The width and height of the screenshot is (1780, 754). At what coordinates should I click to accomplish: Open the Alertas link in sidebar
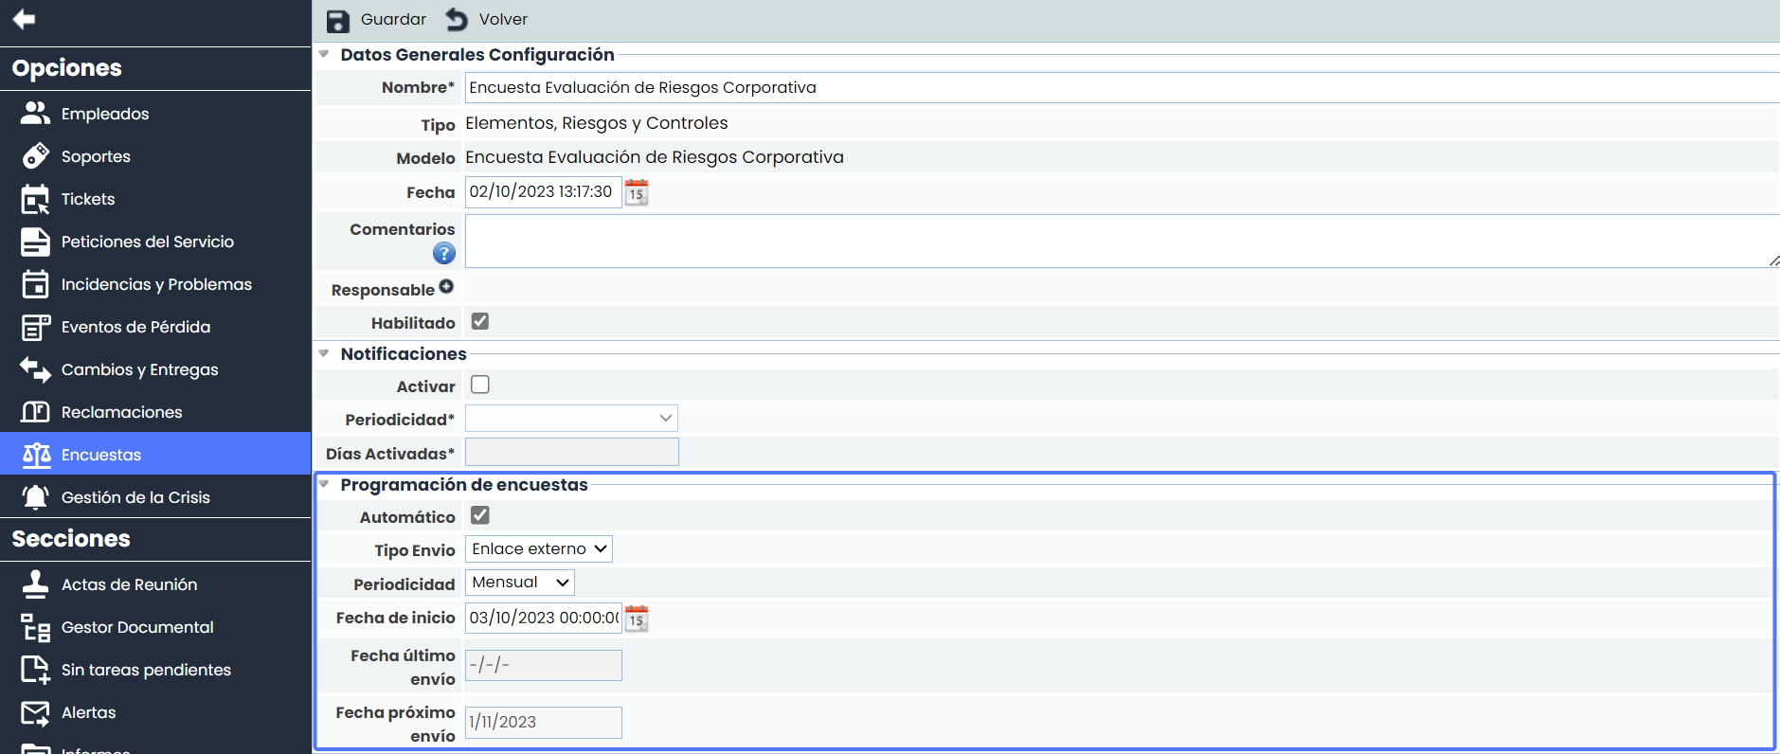[x=88, y=712]
